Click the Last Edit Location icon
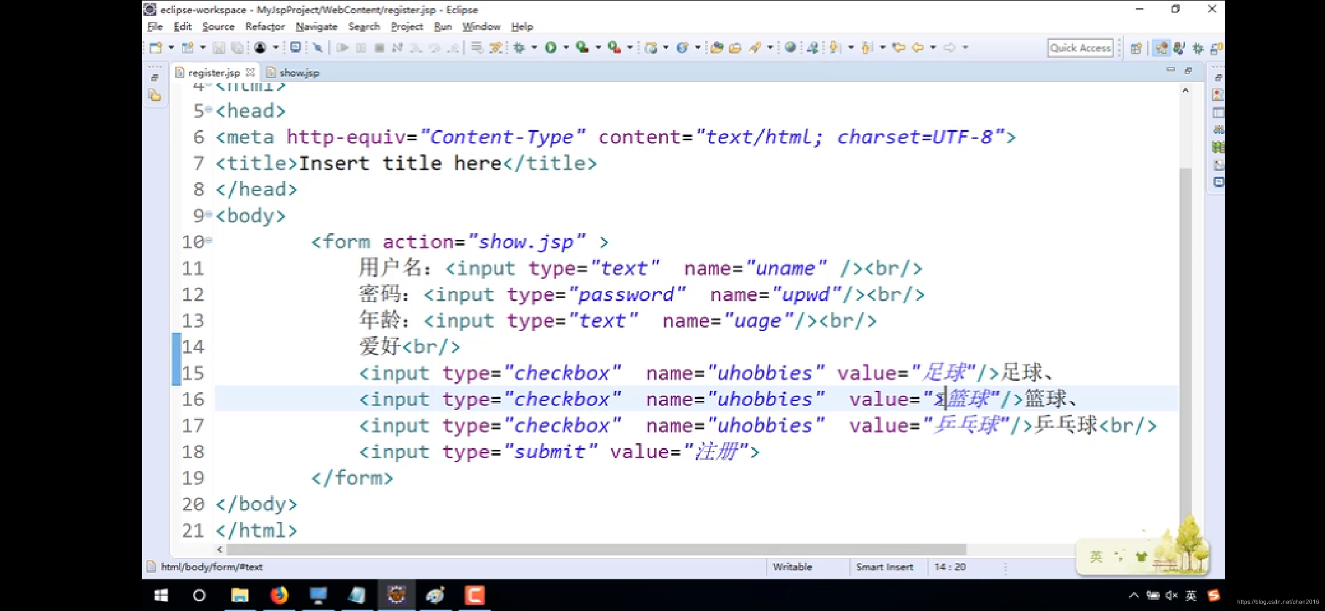The width and height of the screenshot is (1325, 611). (898, 48)
